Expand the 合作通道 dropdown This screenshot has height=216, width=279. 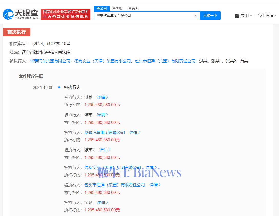coord(267,16)
